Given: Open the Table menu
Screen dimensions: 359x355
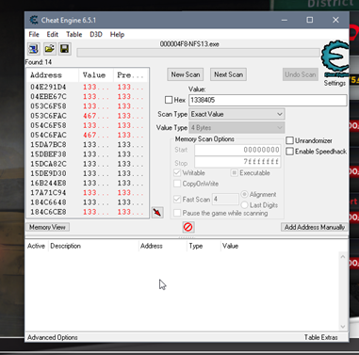Looking at the screenshot, I should point(73,35).
